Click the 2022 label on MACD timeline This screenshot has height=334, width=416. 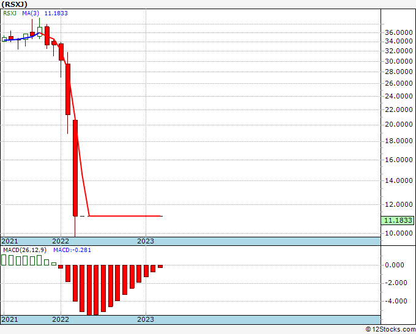(x=61, y=319)
